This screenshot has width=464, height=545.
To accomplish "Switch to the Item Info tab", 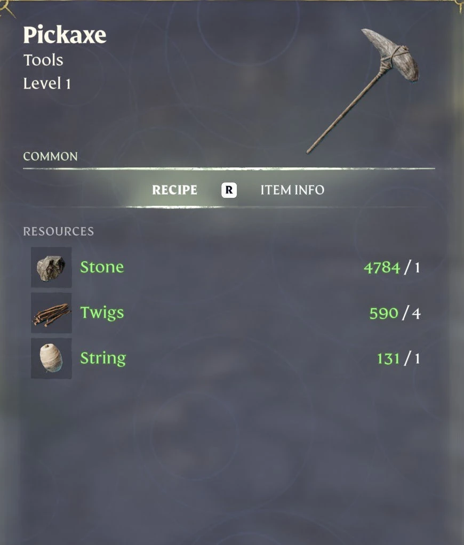I will [292, 190].
